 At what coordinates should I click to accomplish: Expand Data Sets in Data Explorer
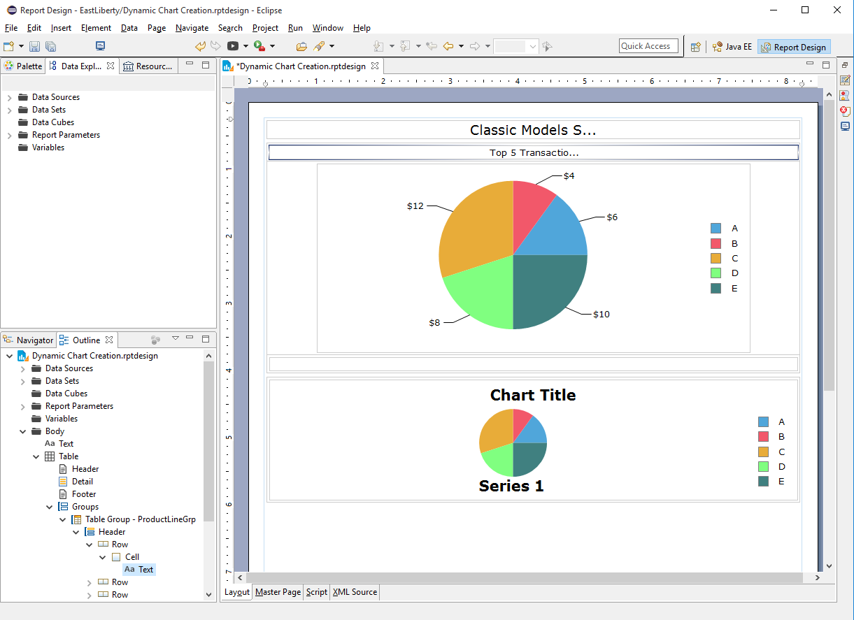point(9,110)
